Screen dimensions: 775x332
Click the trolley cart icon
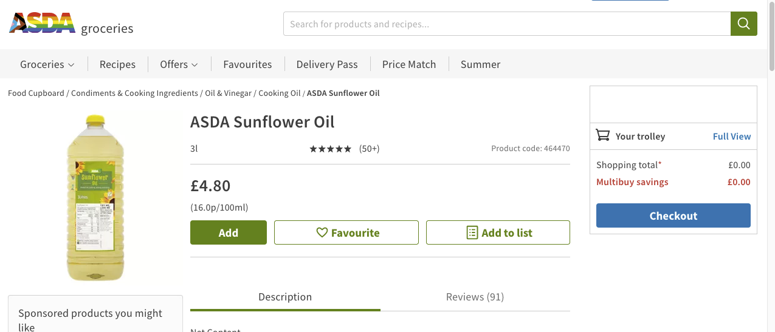tap(603, 135)
